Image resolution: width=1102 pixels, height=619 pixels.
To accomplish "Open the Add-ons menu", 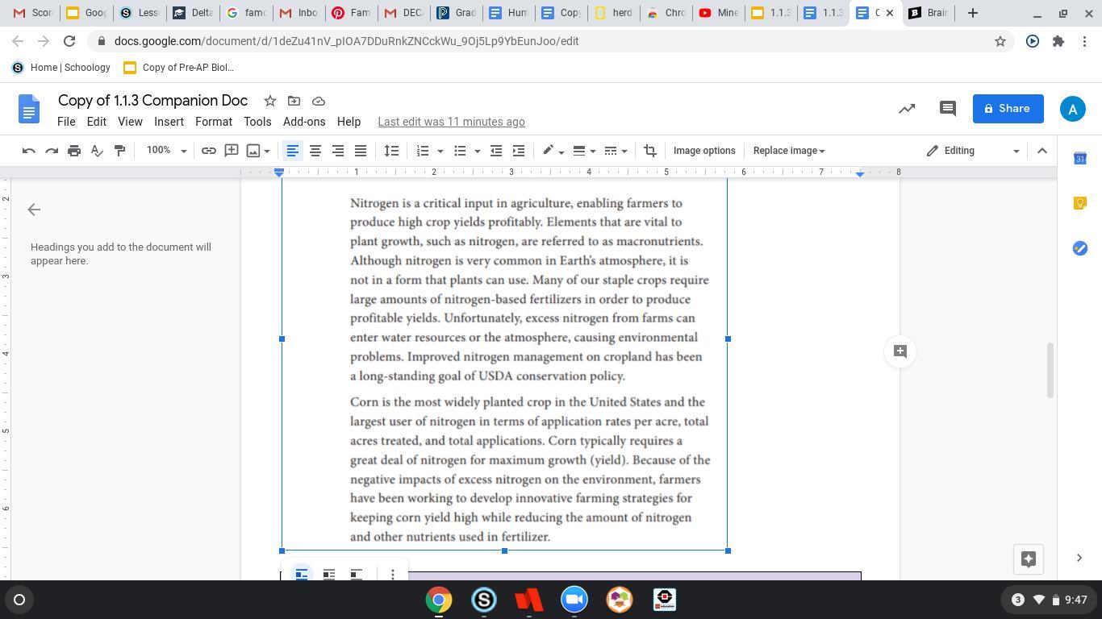I will click(x=304, y=122).
